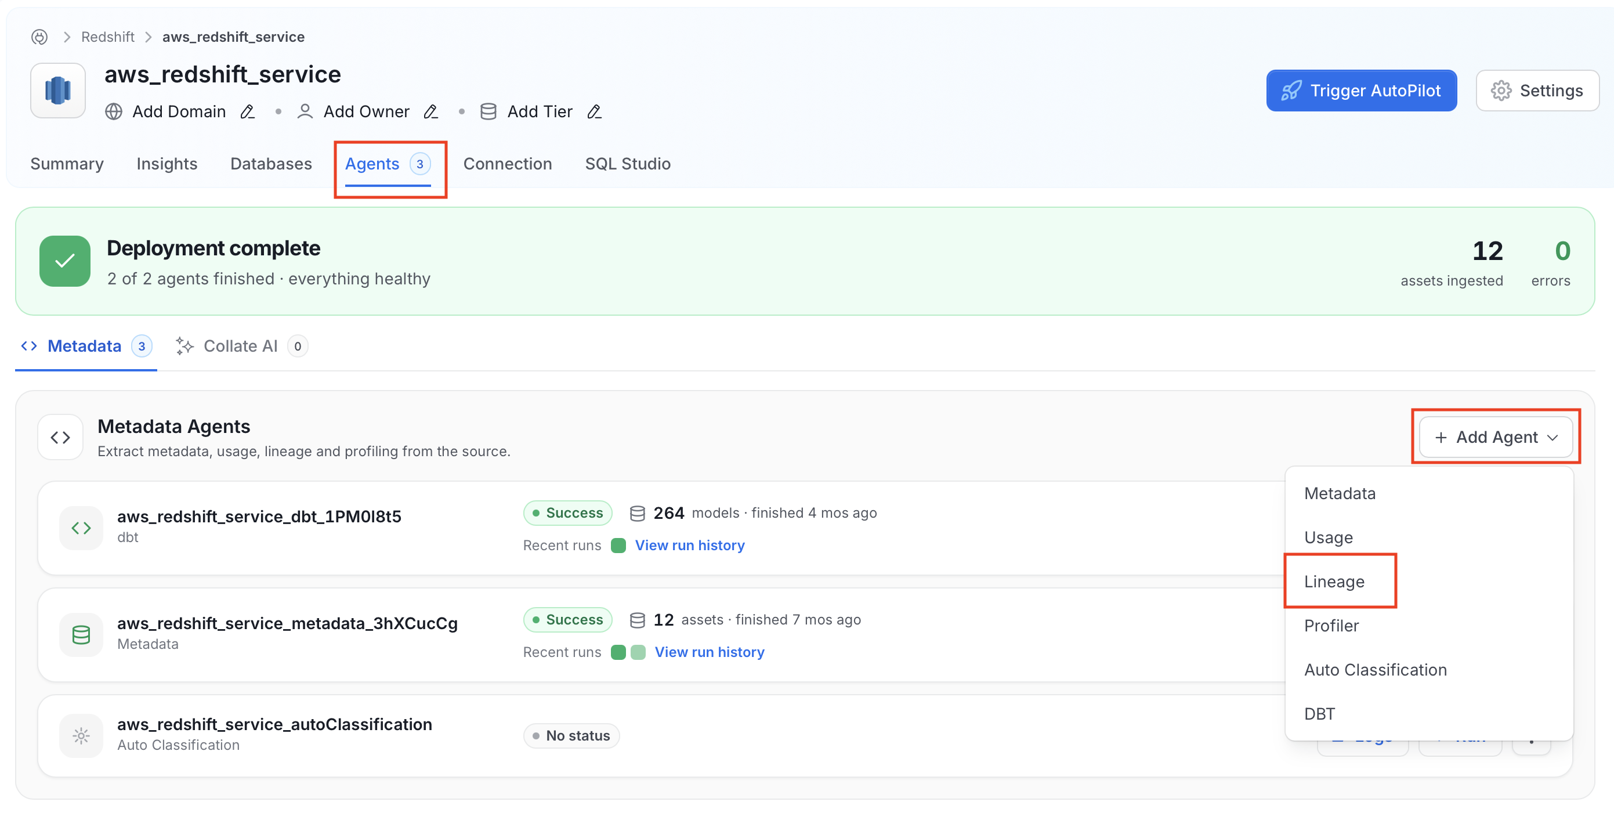Pick DBT agent option
Screen dimensions: 1614x816
click(1428, 714)
